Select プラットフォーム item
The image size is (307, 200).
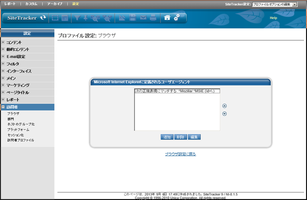pyautogui.click(x=18, y=130)
